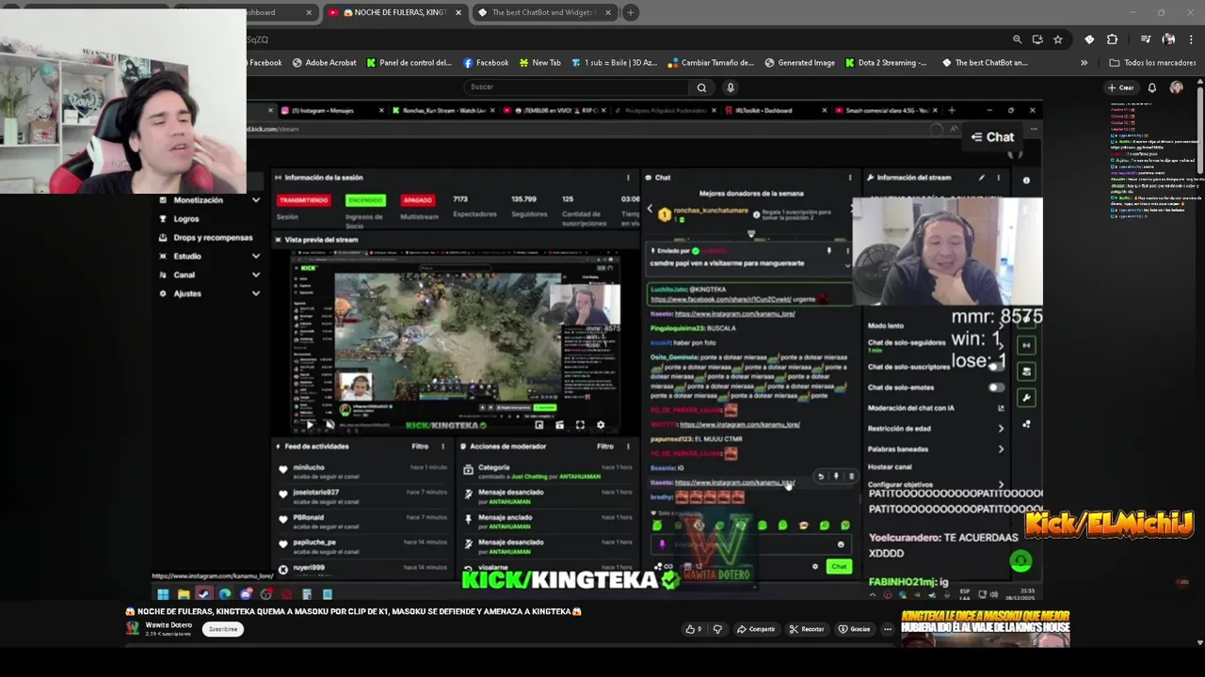
Task: Click the YouTube Buscar search field
Action: [x=576, y=87]
